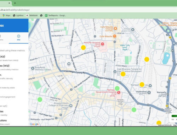
Task: Click the green dot near Imperial Rd
Action: click(x=40, y=99)
